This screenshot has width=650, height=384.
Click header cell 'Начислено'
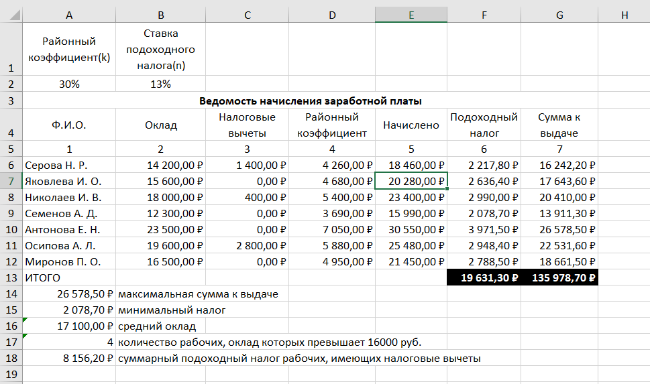tap(411, 125)
